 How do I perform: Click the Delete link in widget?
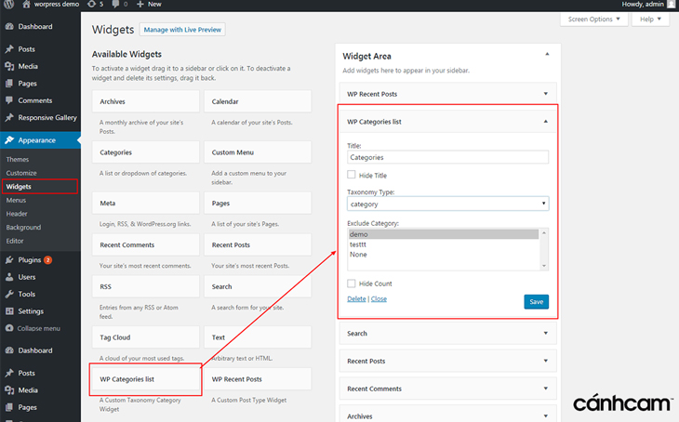(356, 298)
